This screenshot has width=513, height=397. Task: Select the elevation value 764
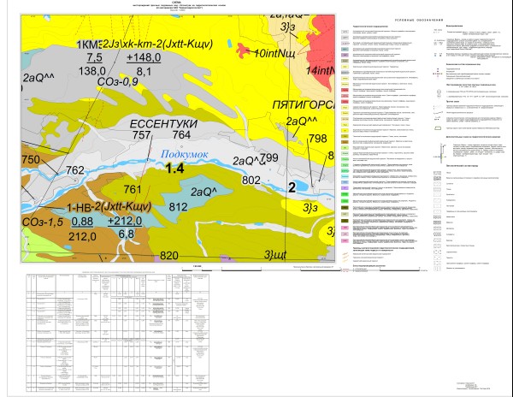click(181, 134)
